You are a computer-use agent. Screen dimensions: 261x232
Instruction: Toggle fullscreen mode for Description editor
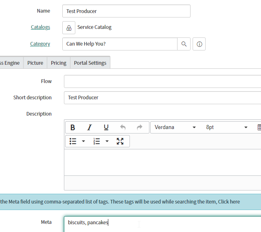(x=120, y=141)
